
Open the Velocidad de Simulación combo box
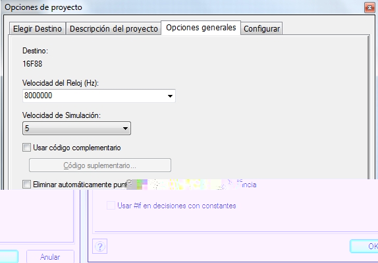pyautogui.click(x=76, y=128)
